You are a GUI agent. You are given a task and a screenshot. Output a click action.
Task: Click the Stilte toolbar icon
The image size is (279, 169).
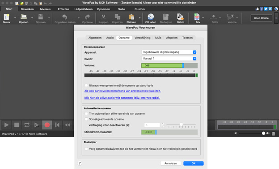[x=214, y=17]
